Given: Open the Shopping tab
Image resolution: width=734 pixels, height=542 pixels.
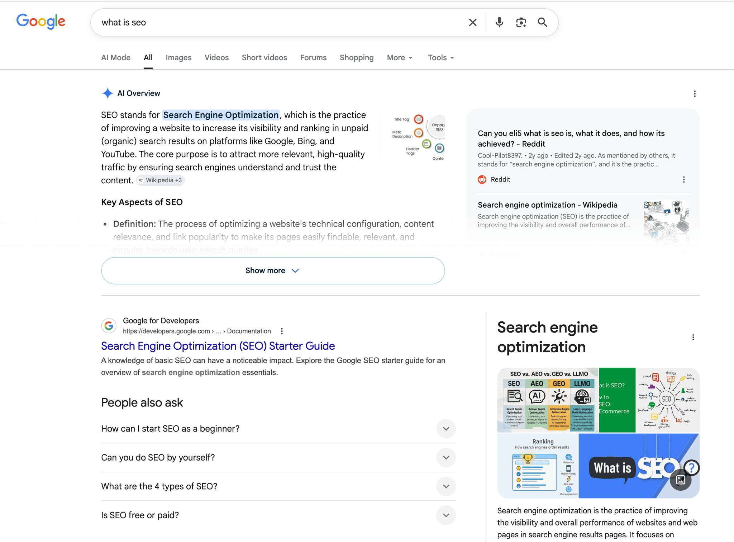Looking at the screenshot, I should [357, 58].
